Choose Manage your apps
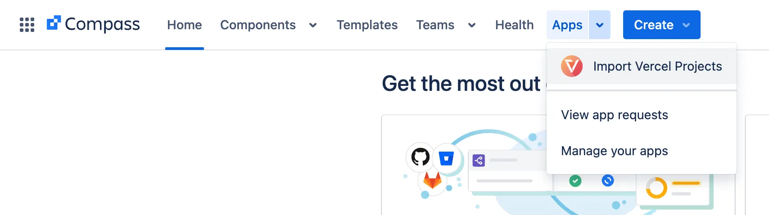The image size is (769, 215). click(x=614, y=151)
